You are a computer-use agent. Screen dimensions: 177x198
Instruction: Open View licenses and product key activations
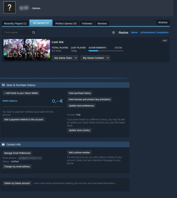[90, 99]
